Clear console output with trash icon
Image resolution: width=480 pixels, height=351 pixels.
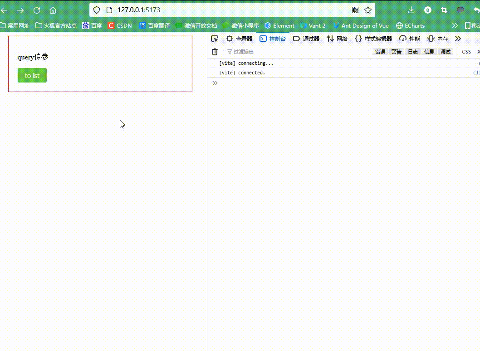click(215, 52)
